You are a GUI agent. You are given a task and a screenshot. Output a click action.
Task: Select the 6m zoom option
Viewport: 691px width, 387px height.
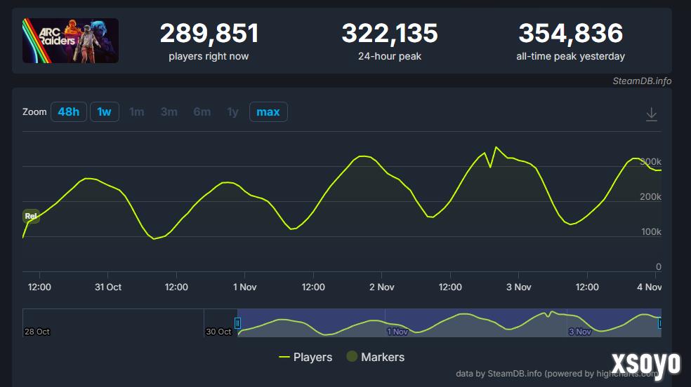[x=202, y=112]
